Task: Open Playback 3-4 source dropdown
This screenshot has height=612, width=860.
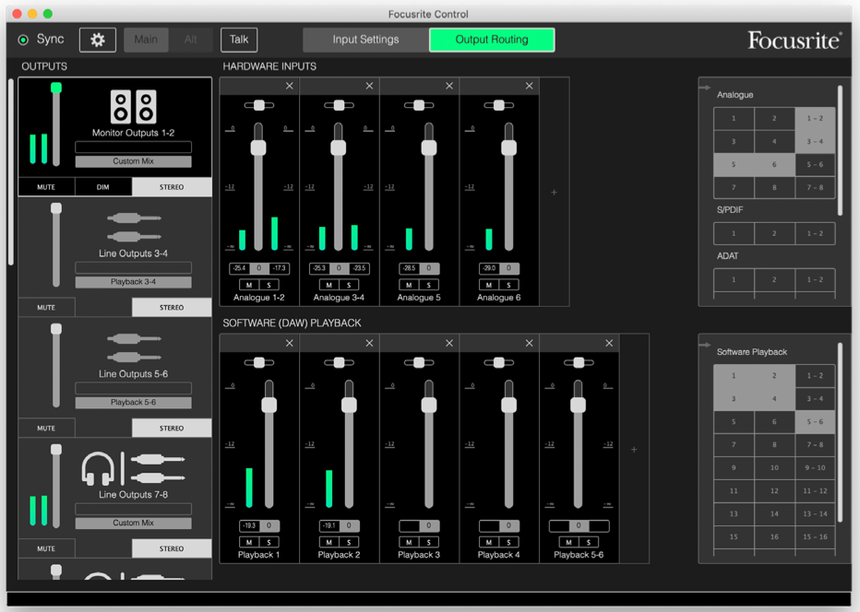Action: click(133, 282)
